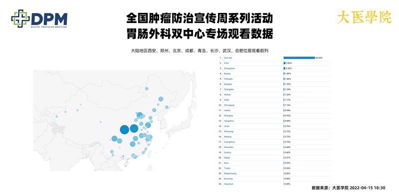Click the 1.66% value beside Chengdu

pyautogui.click(x=288, y=79)
